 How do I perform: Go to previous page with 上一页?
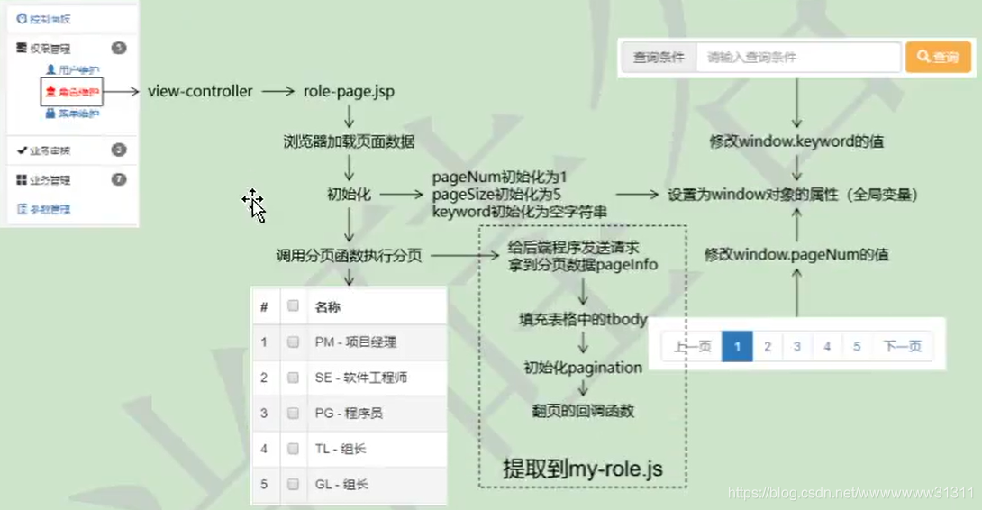coord(692,347)
